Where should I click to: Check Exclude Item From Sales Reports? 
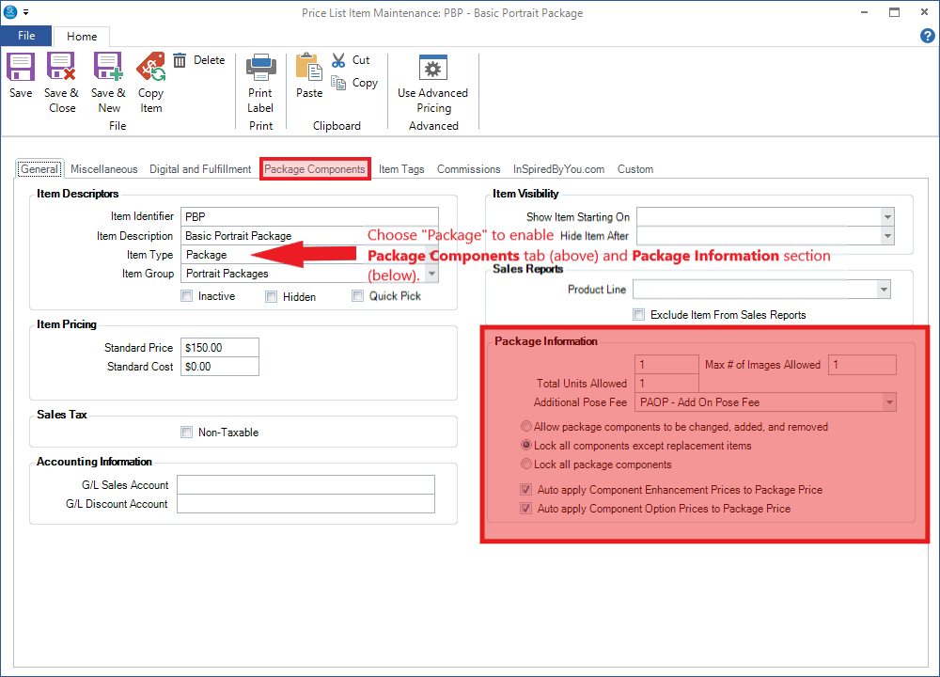pyautogui.click(x=639, y=315)
